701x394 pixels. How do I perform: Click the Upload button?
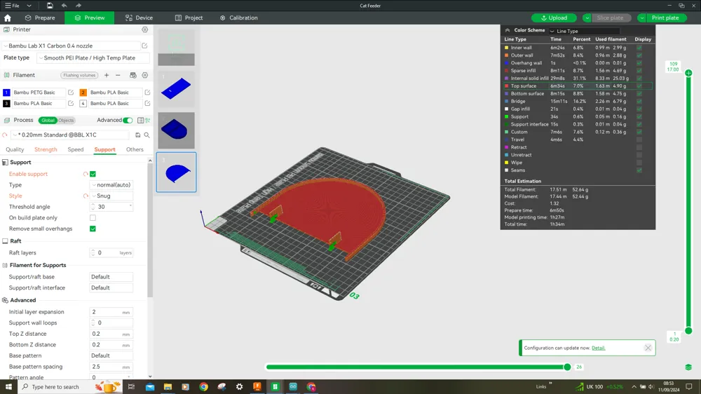click(x=554, y=18)
